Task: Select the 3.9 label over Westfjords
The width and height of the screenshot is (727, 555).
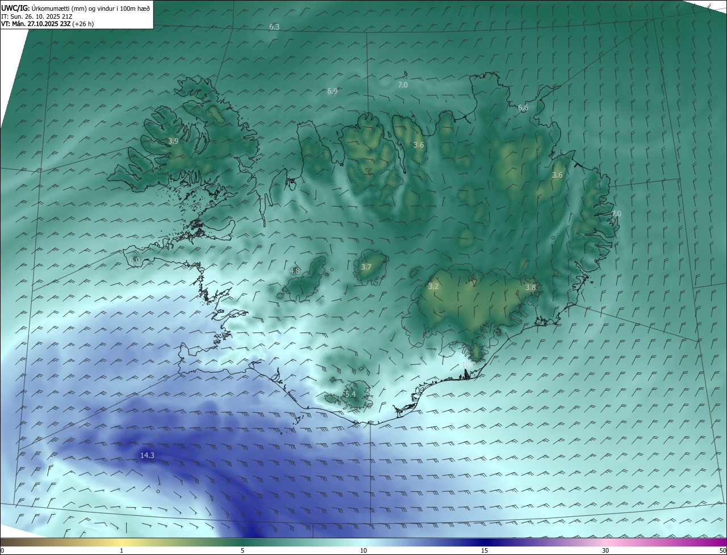Action: point(174,141)
